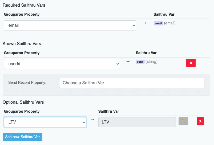This screenshot has height=145, width=214.
Task: Add new Sailthru Var
Action: (x=22, y=137)
